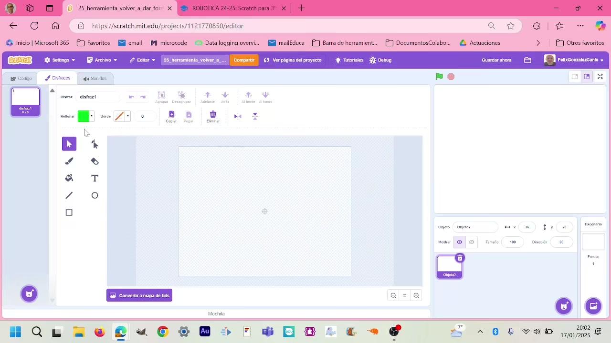Screen dimensions: 611x343
Task: Select the Reshape tool
Action: pos(95,144)
